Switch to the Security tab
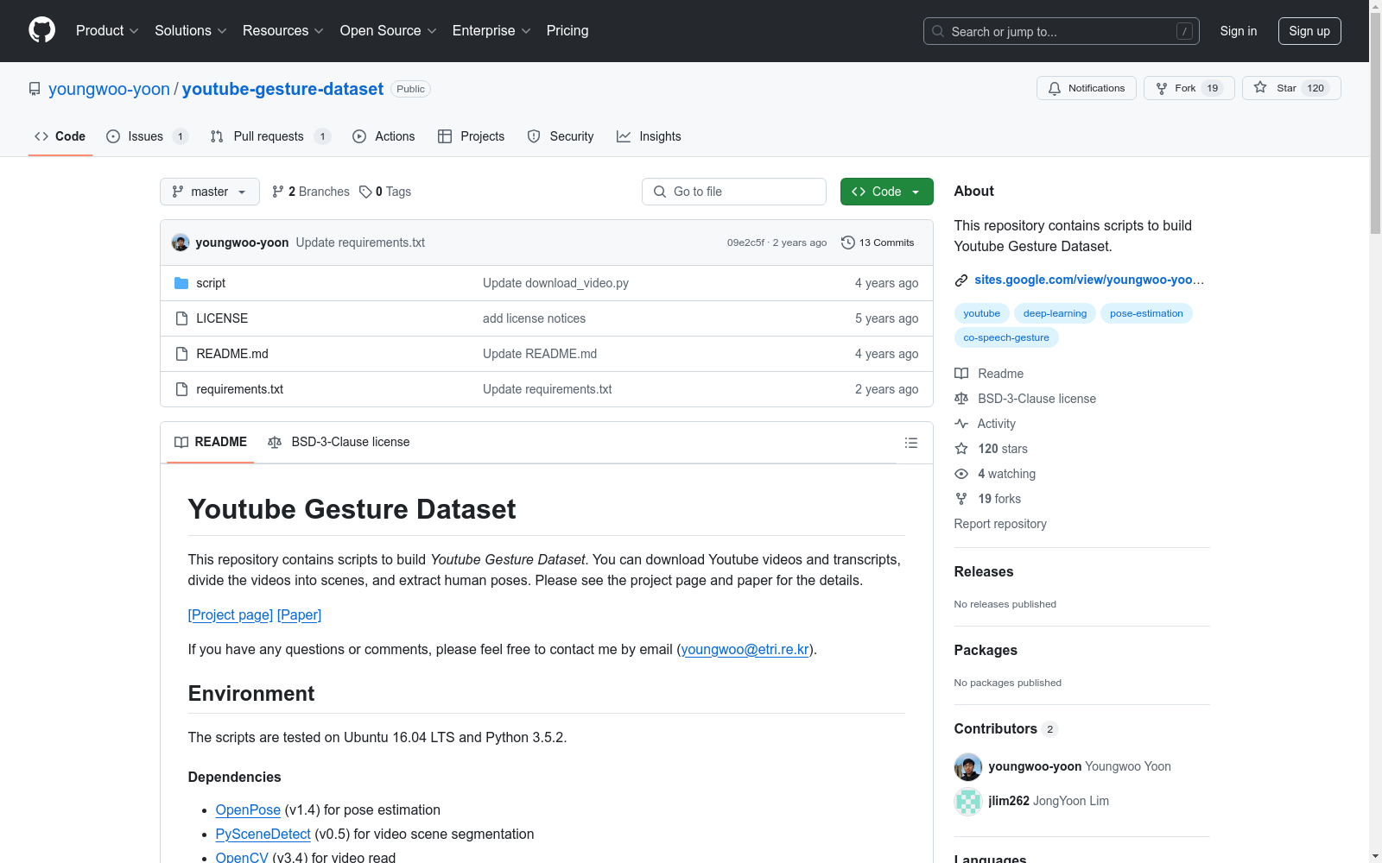Screen dimensions: 1382x863 coord(561,136)
